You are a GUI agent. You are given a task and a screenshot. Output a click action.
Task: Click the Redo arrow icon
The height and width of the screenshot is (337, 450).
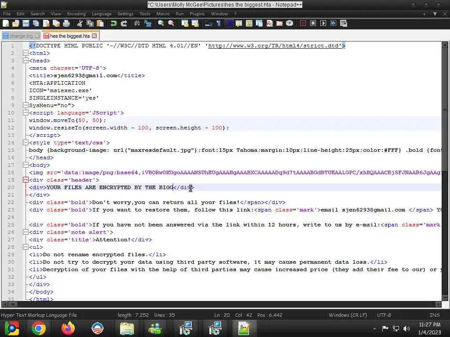point(123,24)
